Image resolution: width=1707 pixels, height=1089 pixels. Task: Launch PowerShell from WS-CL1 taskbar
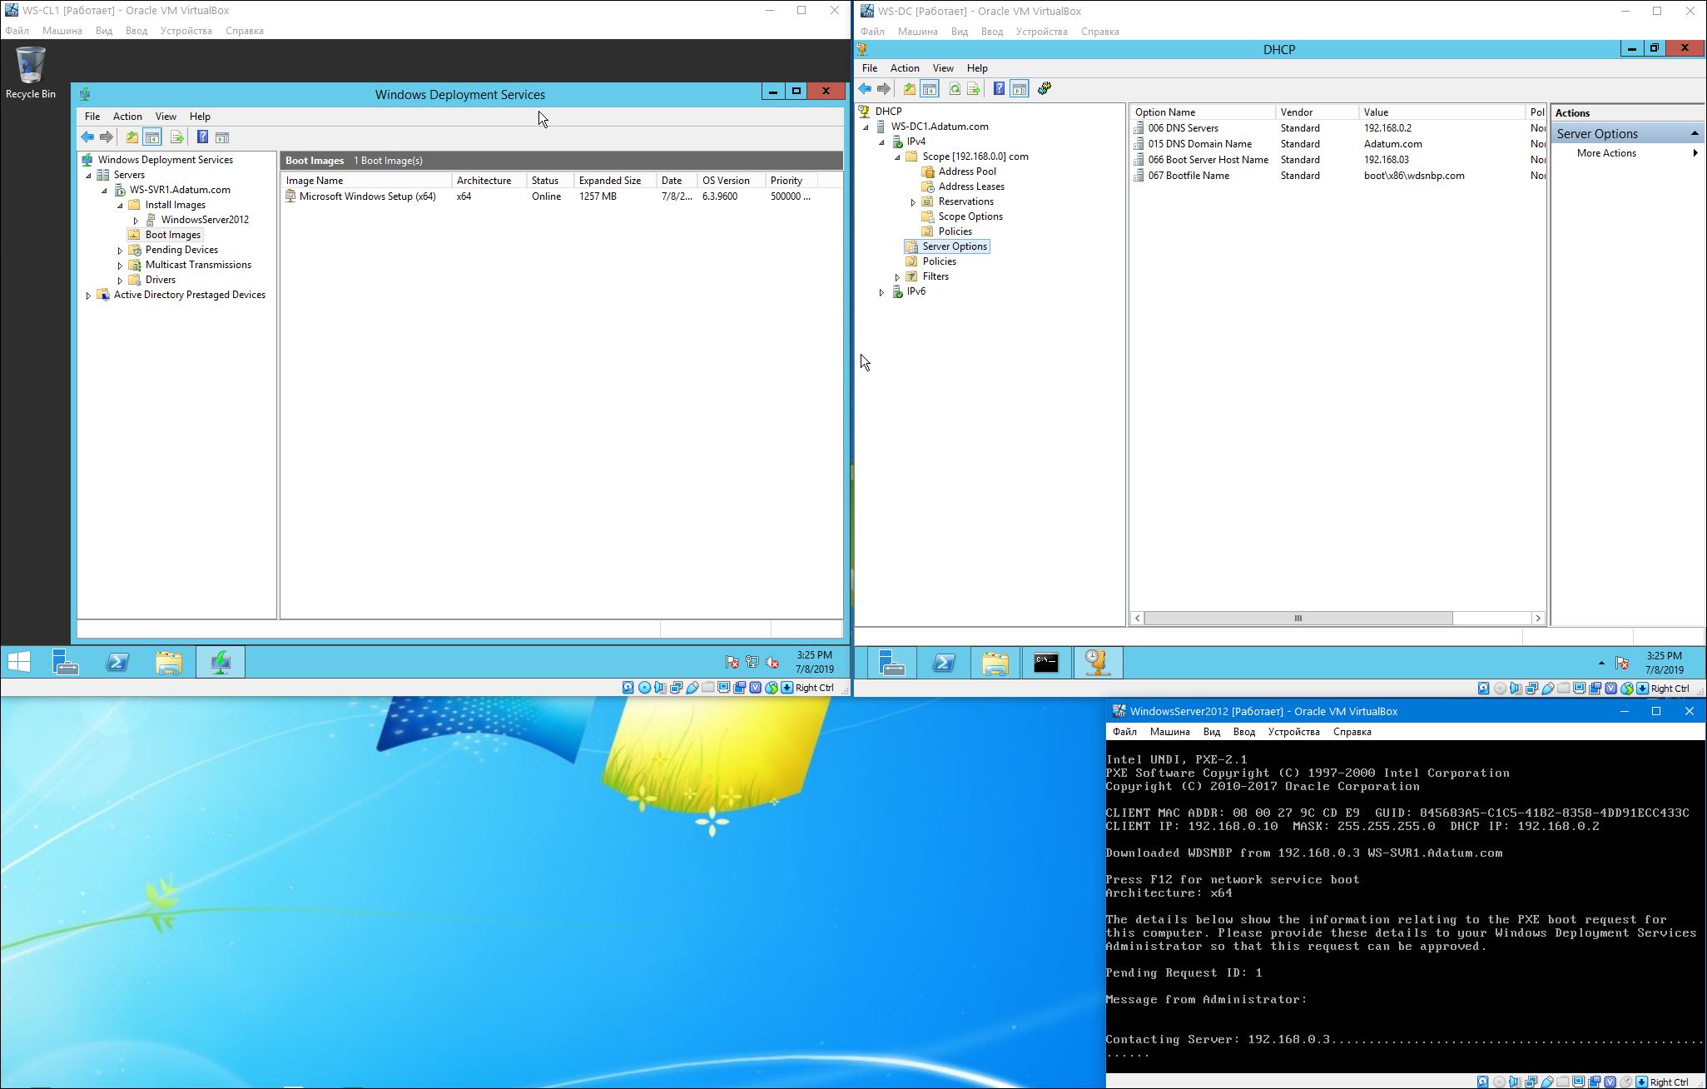point(117,662)
